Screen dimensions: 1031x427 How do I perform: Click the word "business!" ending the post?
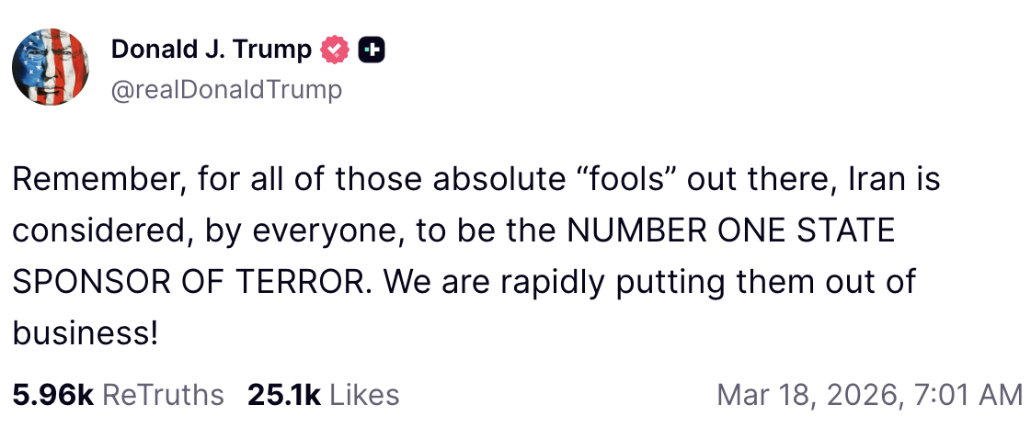click(86, 333)
